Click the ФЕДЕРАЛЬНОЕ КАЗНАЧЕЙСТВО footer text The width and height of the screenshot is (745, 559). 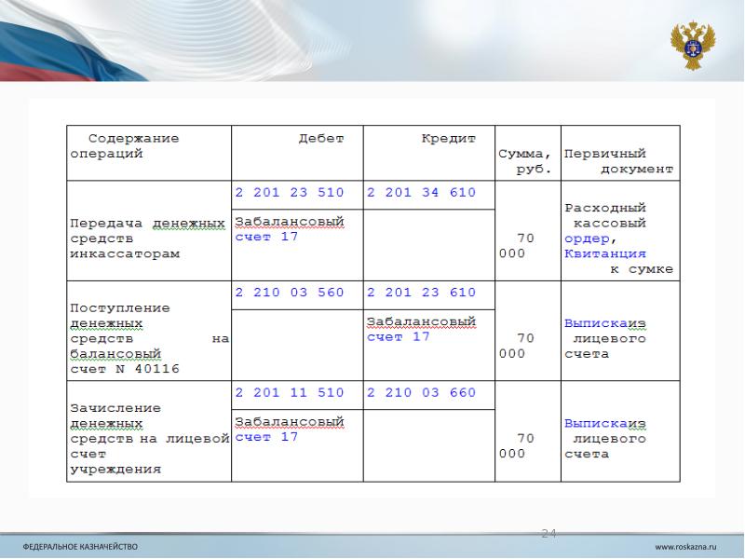[x=80, y=546]
